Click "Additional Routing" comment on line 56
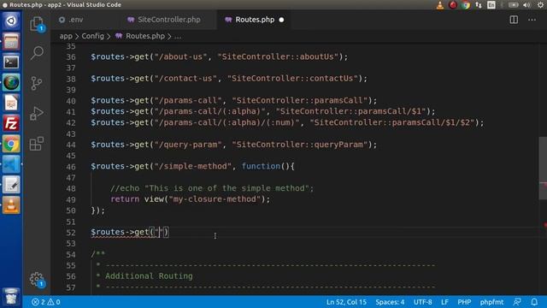 [x=149, y=276]
